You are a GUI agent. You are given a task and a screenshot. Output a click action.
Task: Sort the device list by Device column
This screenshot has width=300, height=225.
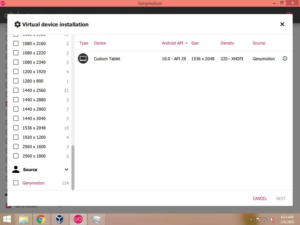click(100, 43)
